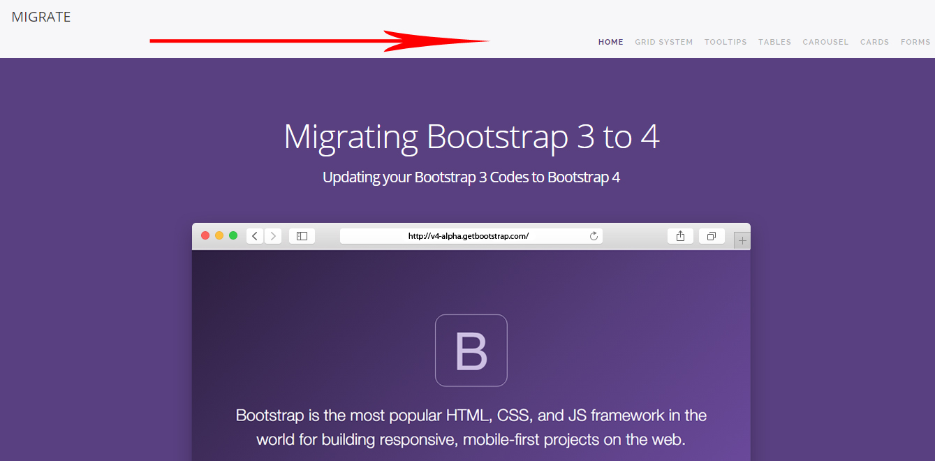Click the forward arrow in mockup browser
This screenshot has height=461, width=935.
click(273, 236)
